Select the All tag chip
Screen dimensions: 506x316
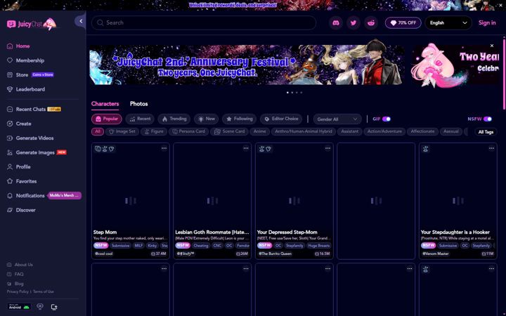(98, 131)
